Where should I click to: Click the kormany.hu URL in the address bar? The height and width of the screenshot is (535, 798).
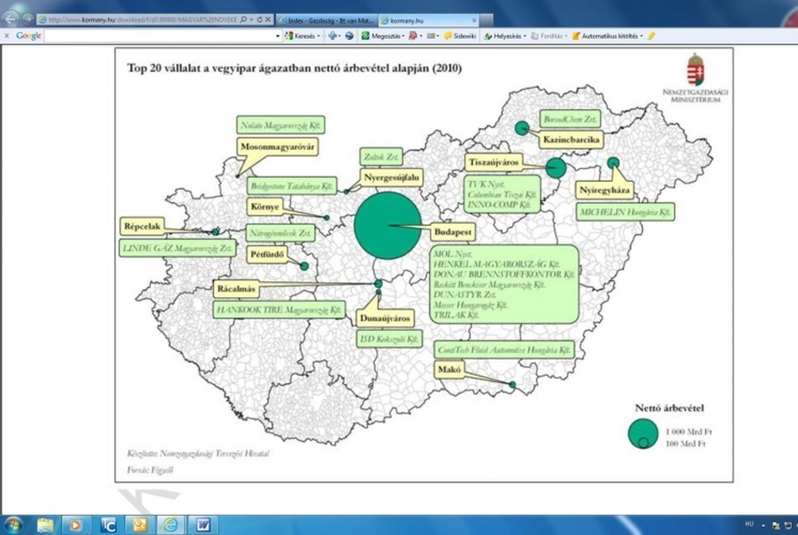(x=142, y=20)
